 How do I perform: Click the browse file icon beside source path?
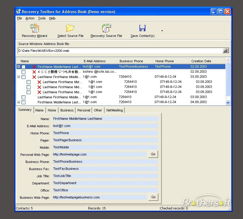(226, 50)
